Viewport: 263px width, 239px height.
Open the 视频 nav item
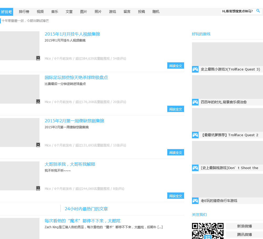40,12
